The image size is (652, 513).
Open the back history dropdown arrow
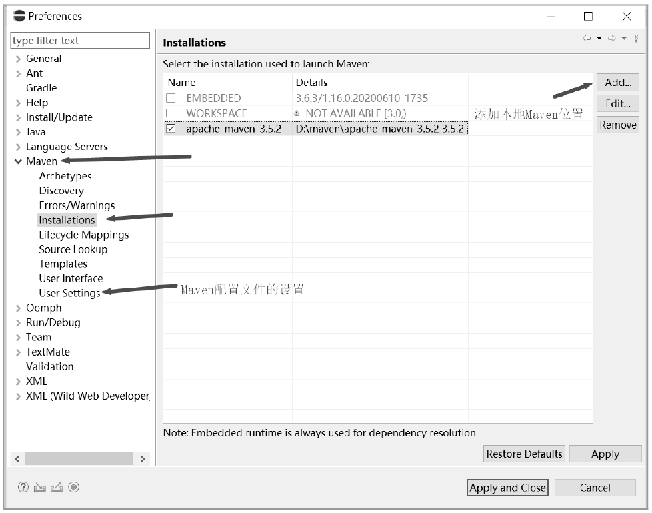(x=599, y=39)
